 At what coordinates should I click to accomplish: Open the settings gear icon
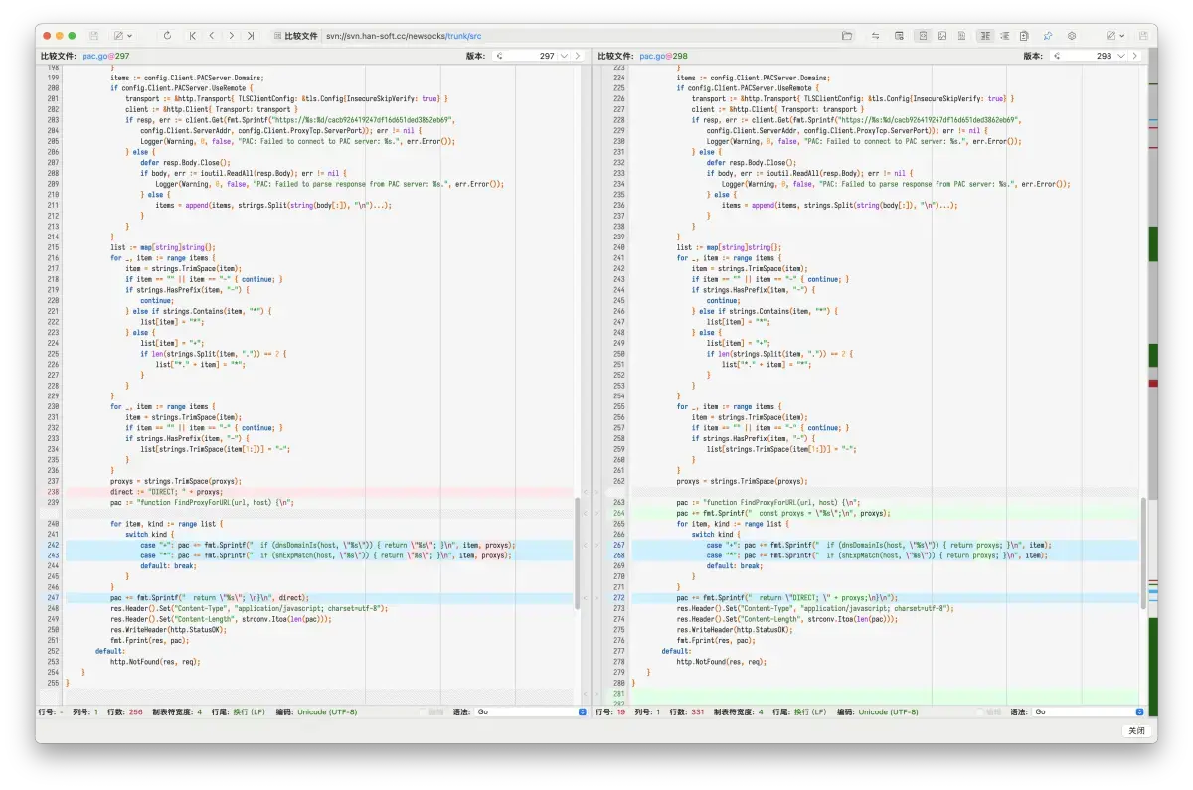[1072, 36]
